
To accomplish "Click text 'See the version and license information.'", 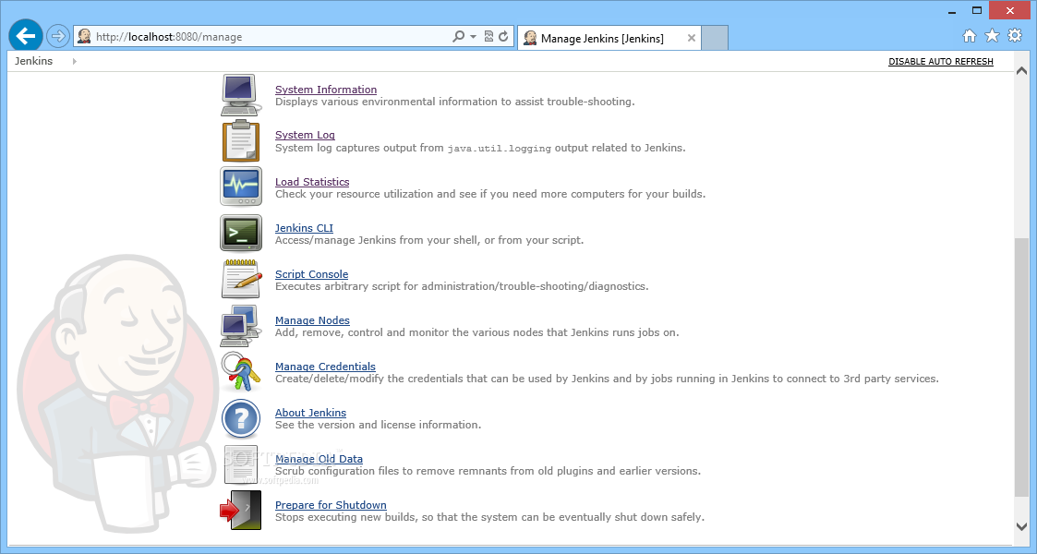I will (x=379, y=425).
